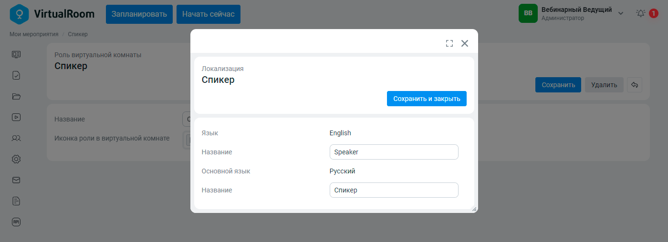
Task: Click the Язык label
Action: click(x=210, y=133)
